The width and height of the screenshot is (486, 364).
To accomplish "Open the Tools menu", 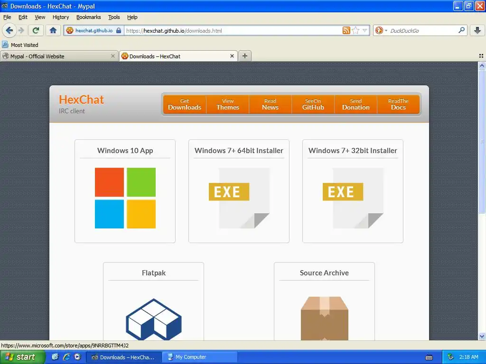I will pyautogui.click(x=114, y=17).
